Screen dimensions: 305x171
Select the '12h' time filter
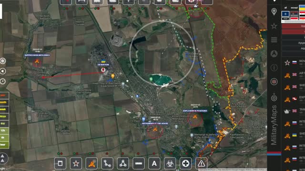4,131
